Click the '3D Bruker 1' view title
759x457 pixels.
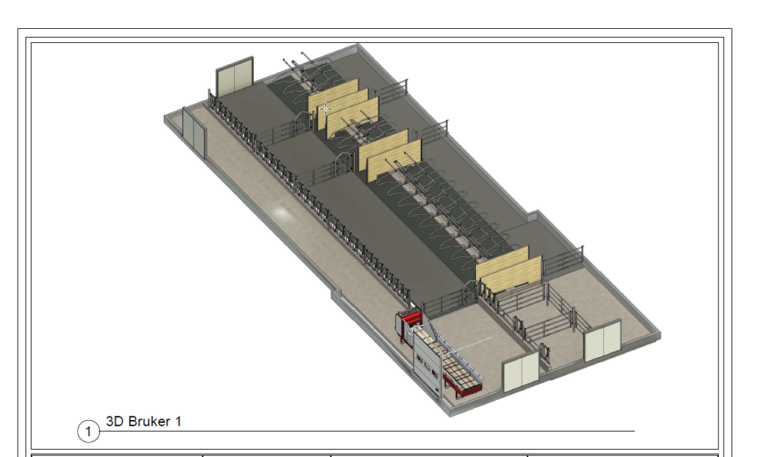[x=143, y=421]
